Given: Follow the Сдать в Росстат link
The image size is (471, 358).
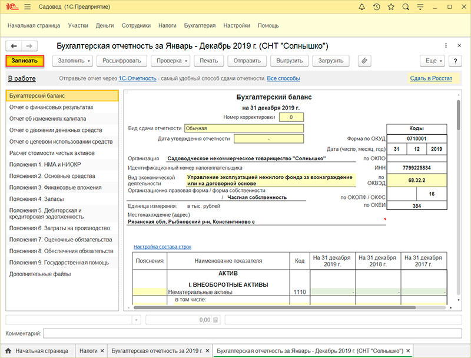Looking at the screenshot, I should [431, 78].
